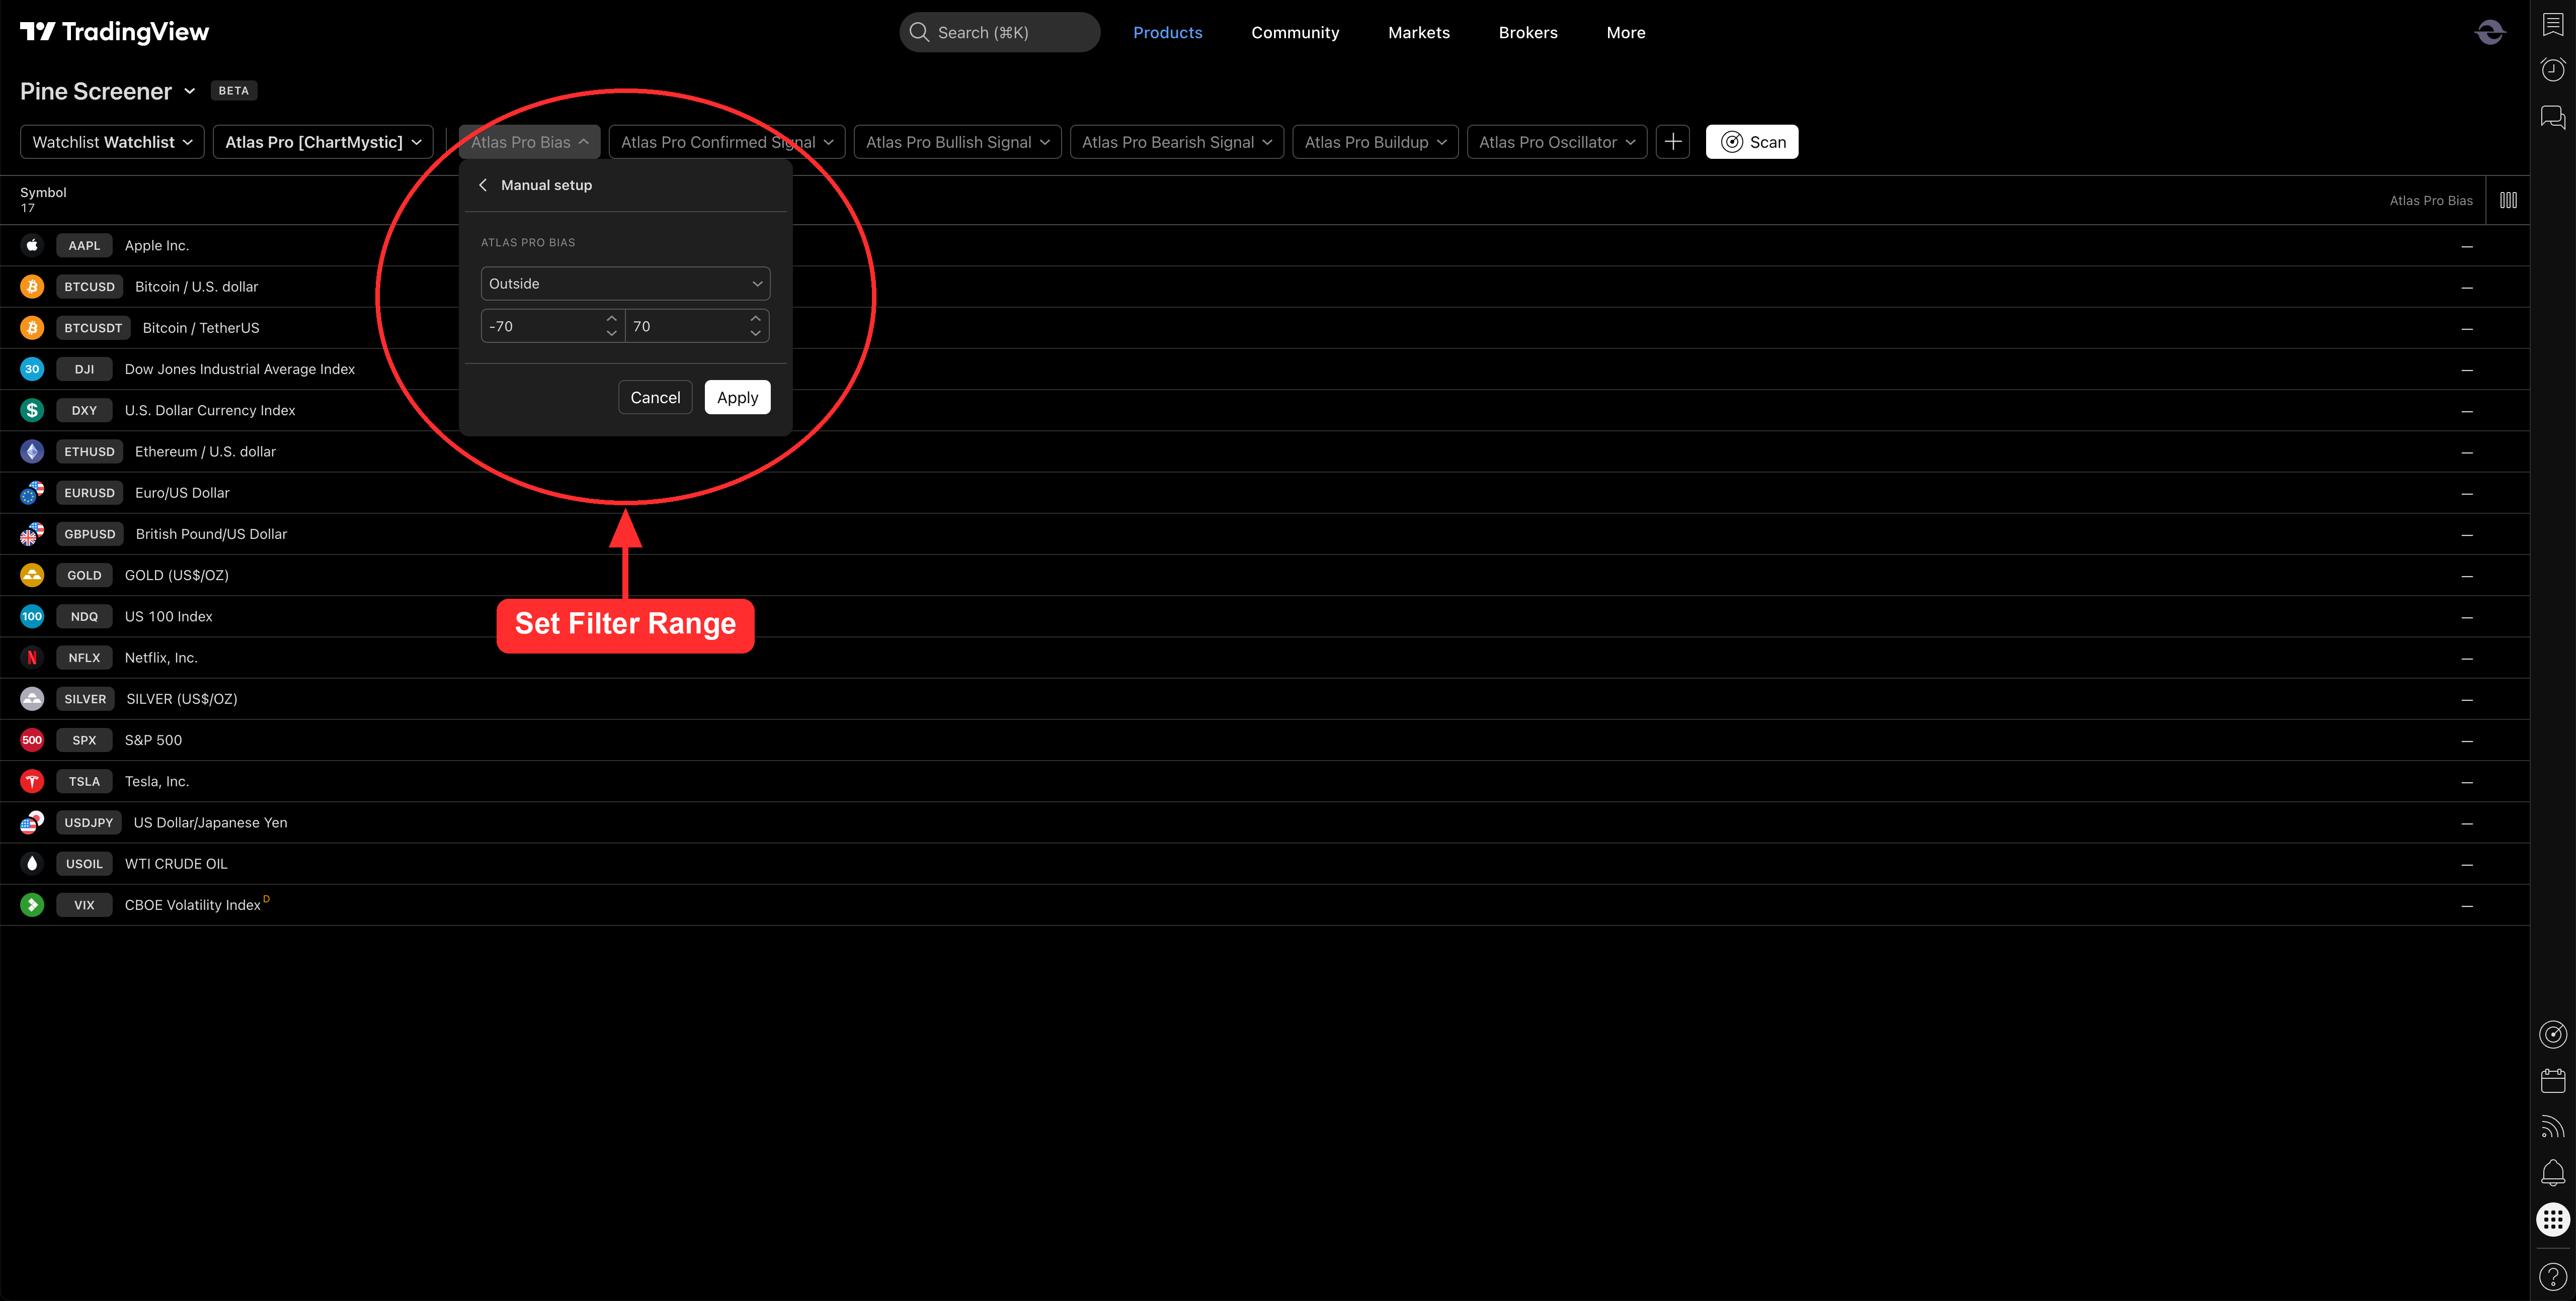Select the USDJPY US Dollar/Japanese Yen row
The image size is (2576, 1301).
[x=1265, y=823]
